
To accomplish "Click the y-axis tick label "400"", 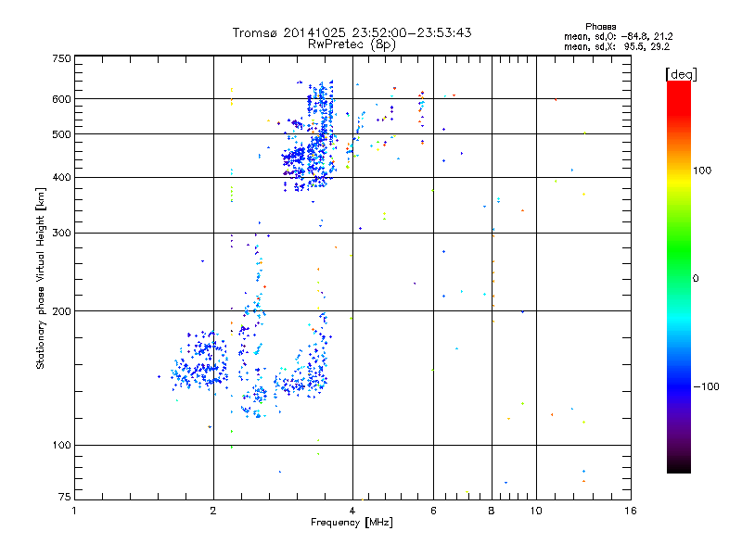I will (62, 177).
